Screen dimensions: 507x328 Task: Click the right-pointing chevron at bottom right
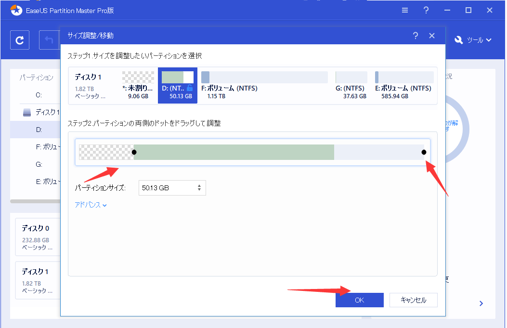click(481, 303)
